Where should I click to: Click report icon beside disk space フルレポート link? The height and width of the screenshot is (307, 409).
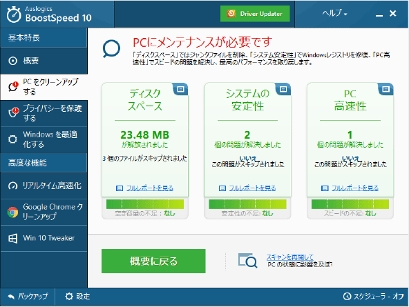(x=120, y=188)
